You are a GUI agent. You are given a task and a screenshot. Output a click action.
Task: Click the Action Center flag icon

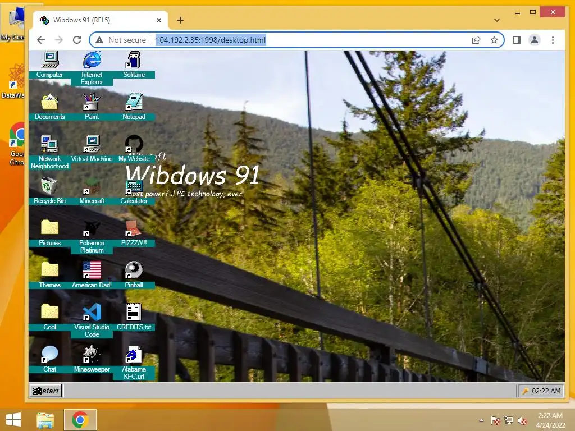pyautogui.click(x=495, y=420)
